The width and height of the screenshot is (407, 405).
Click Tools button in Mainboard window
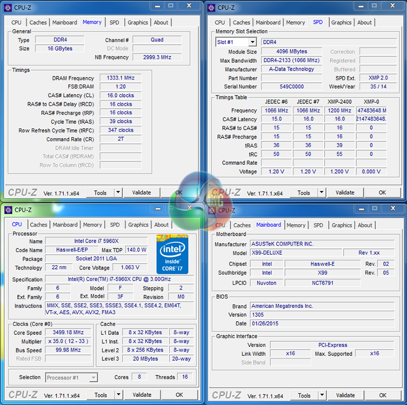[305, 396]
